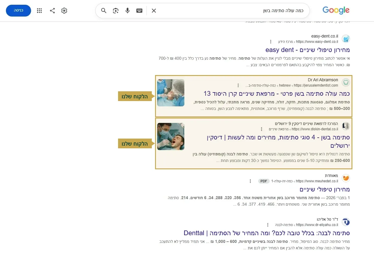Click the PDF badge on meuhedet result
374x260 pixels.
point(264,181)
